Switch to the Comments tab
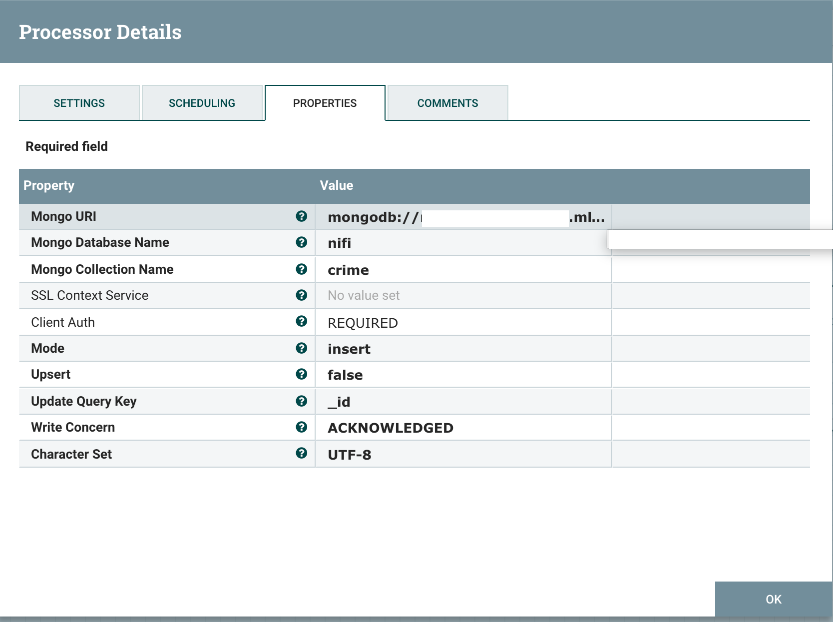Image resolution: width=833 pixels, height=622 pixels. click(x=447, y=103)
